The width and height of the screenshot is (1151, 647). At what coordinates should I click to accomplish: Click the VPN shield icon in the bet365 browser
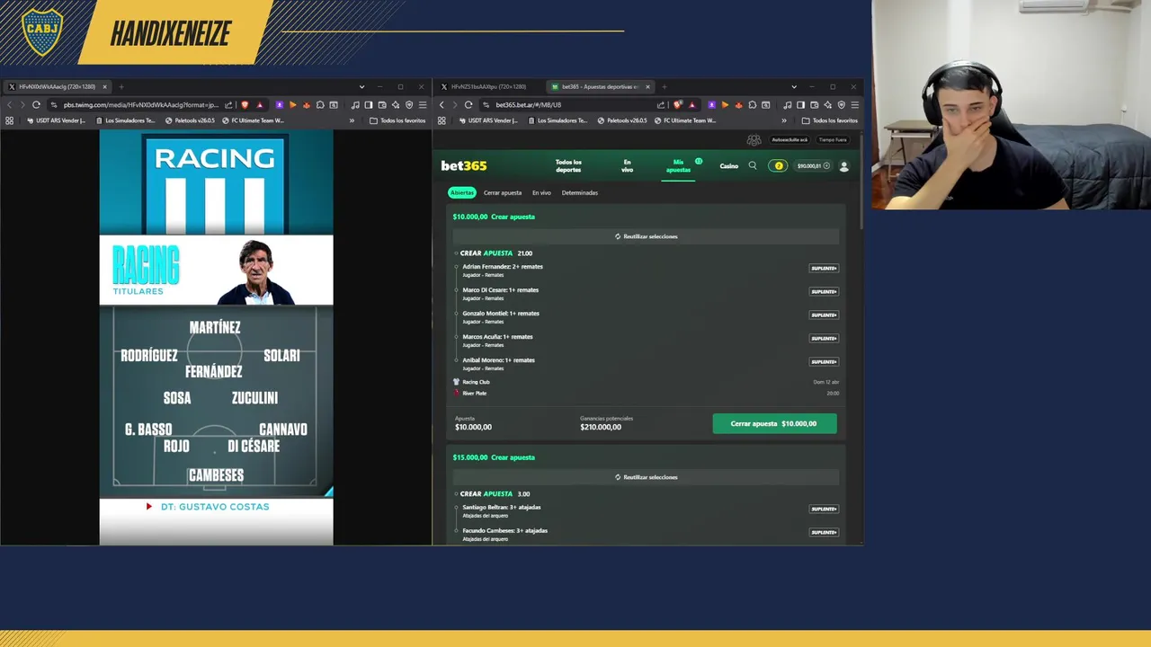841,104
